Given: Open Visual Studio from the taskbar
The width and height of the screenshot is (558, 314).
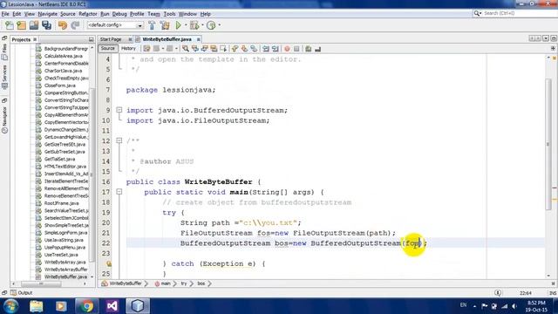Looking at the screenshot, I should coord(112,306).
